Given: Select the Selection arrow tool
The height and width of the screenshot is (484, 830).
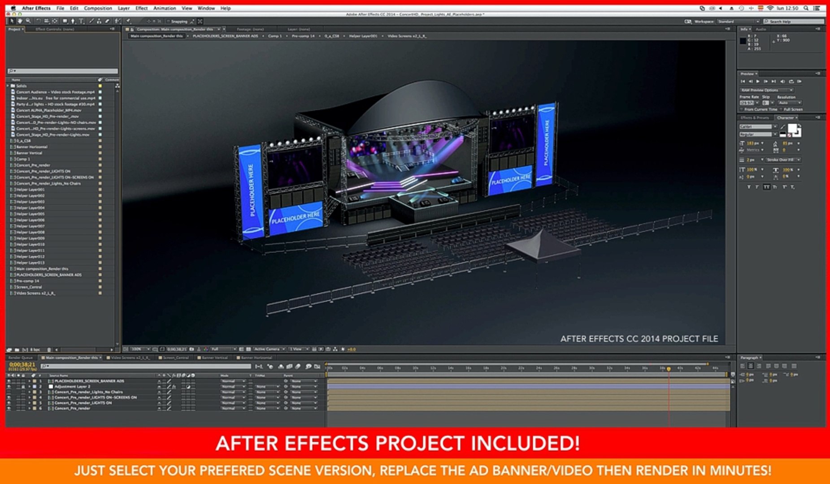Looking at the screenshot, I should click(x=12, y=21).
